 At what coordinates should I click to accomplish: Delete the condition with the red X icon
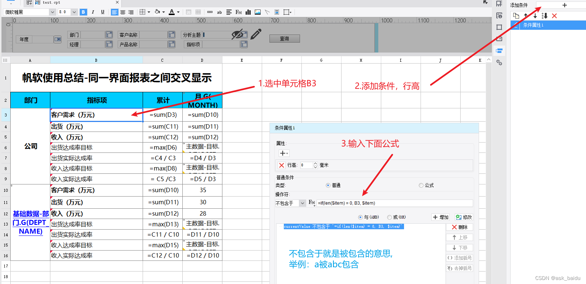click(554, 16)
